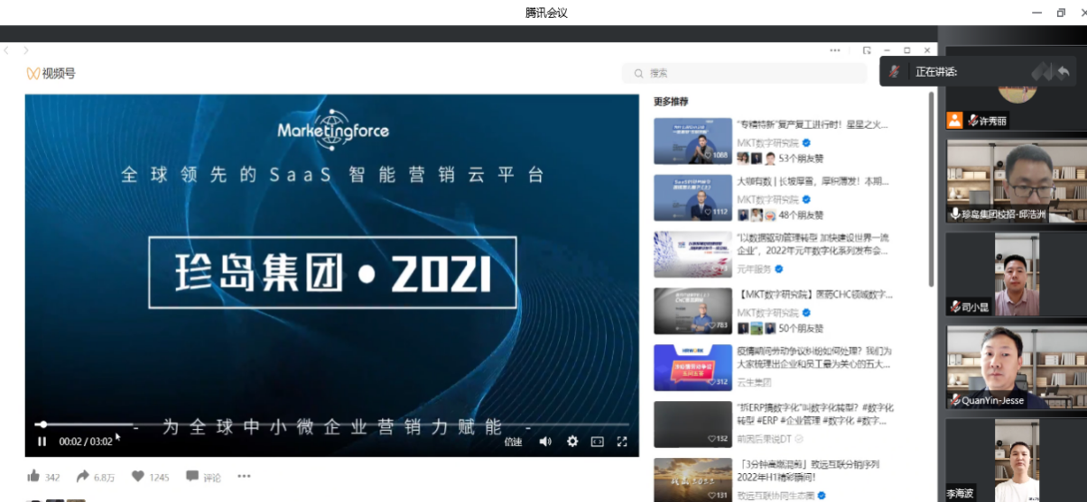Click the 视频号 logo
The image size is (1087, 502).
(x=51, y=73)
